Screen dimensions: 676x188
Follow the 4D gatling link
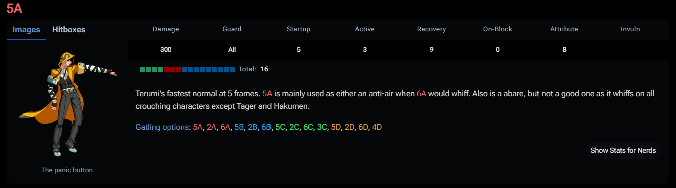(x=377, y=127)
